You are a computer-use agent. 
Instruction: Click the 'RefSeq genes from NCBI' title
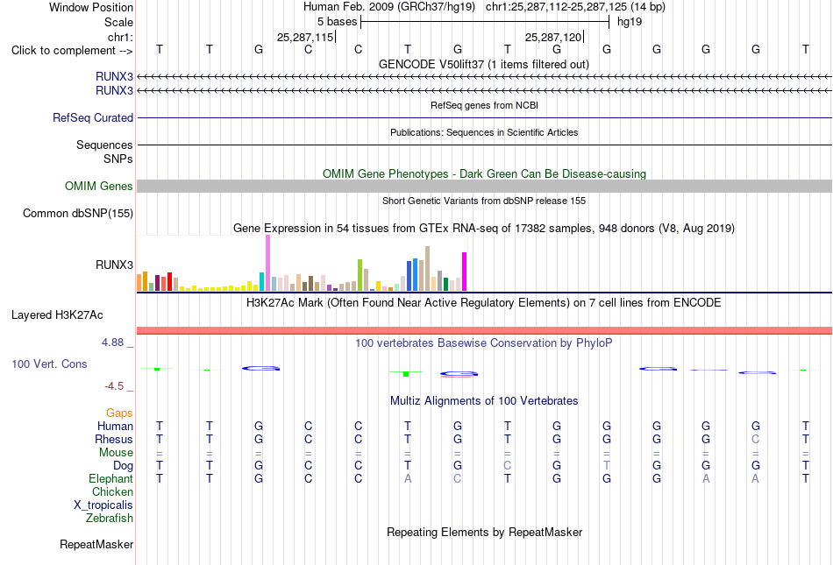coord(485,105)
